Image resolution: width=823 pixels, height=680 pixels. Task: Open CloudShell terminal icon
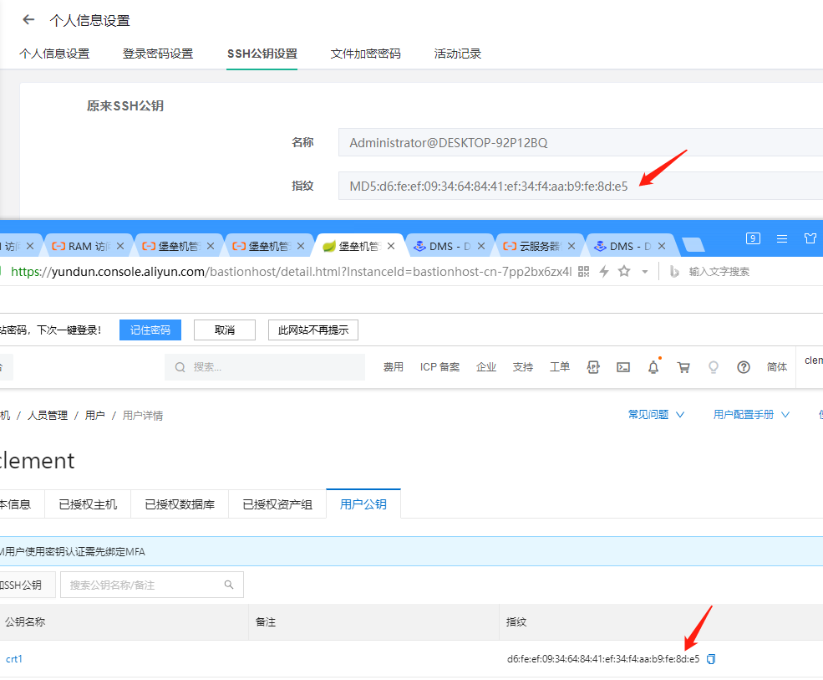coord(622,366)
